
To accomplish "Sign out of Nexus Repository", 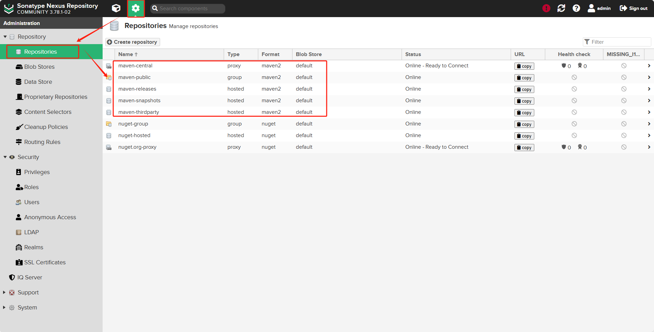I will coord(633,8).
